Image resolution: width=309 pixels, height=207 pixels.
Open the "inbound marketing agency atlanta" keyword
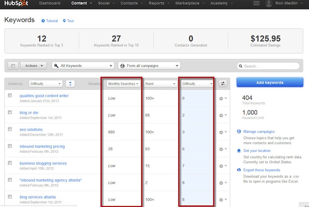point(51,180)
